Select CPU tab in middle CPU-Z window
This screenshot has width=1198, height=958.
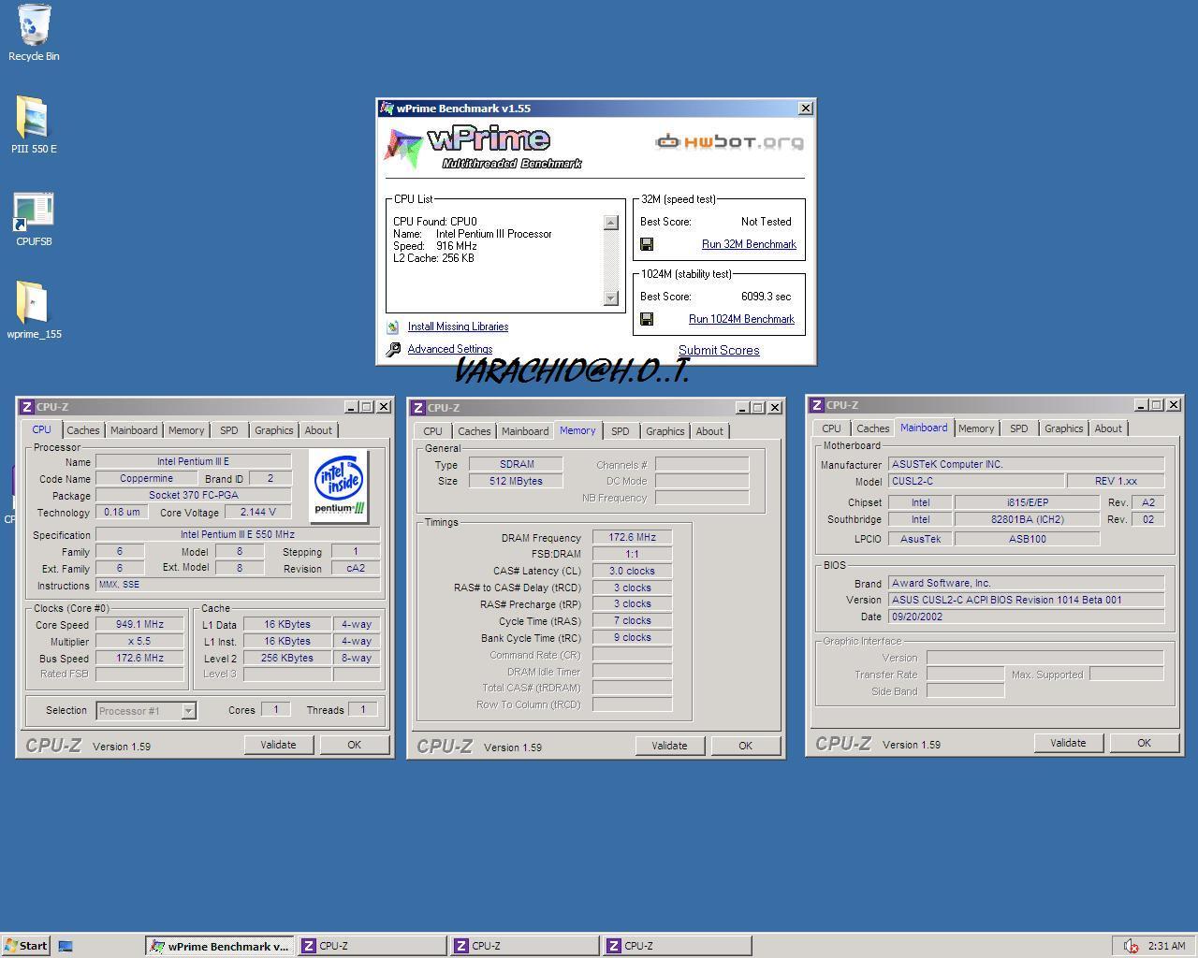[x=432, y=431]
